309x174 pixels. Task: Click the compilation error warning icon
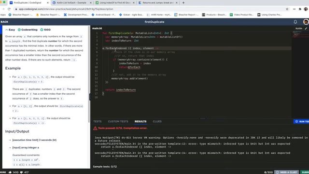[x=95, y=128]
